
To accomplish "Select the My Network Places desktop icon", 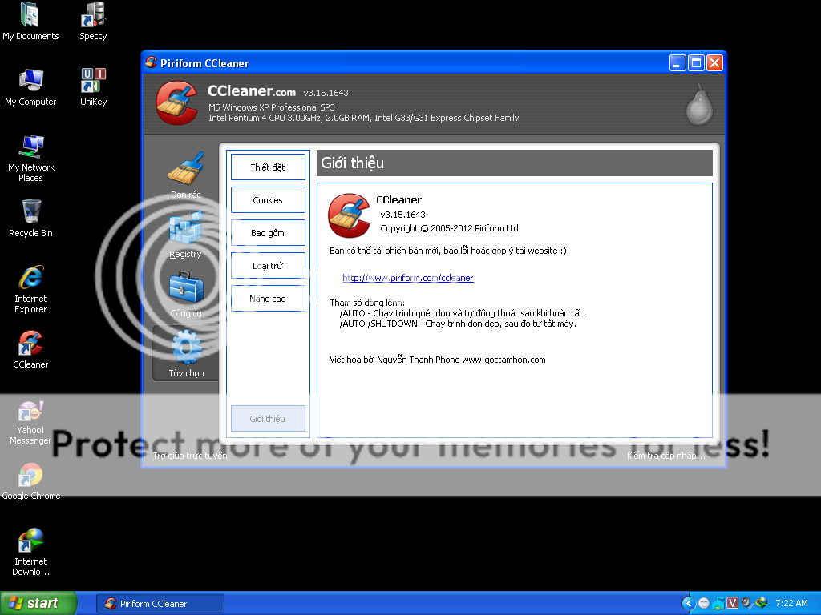I will point(30,158).
